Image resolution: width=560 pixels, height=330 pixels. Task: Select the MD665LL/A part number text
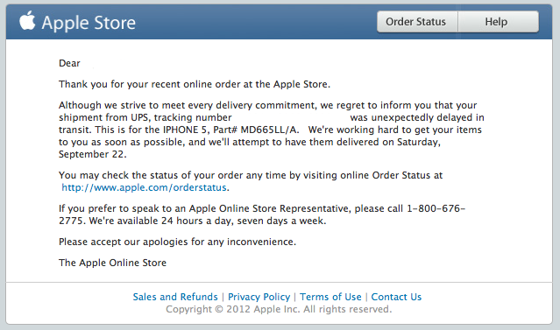click(x=269, y=130)
